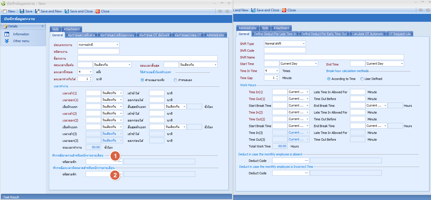Image resolution: width=431 pixels, height=200 pixels.
Task: Click Save and Close icon in right window
Action: point(253,10)
